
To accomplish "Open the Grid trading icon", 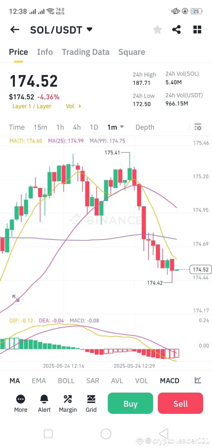I will point(91,403).
